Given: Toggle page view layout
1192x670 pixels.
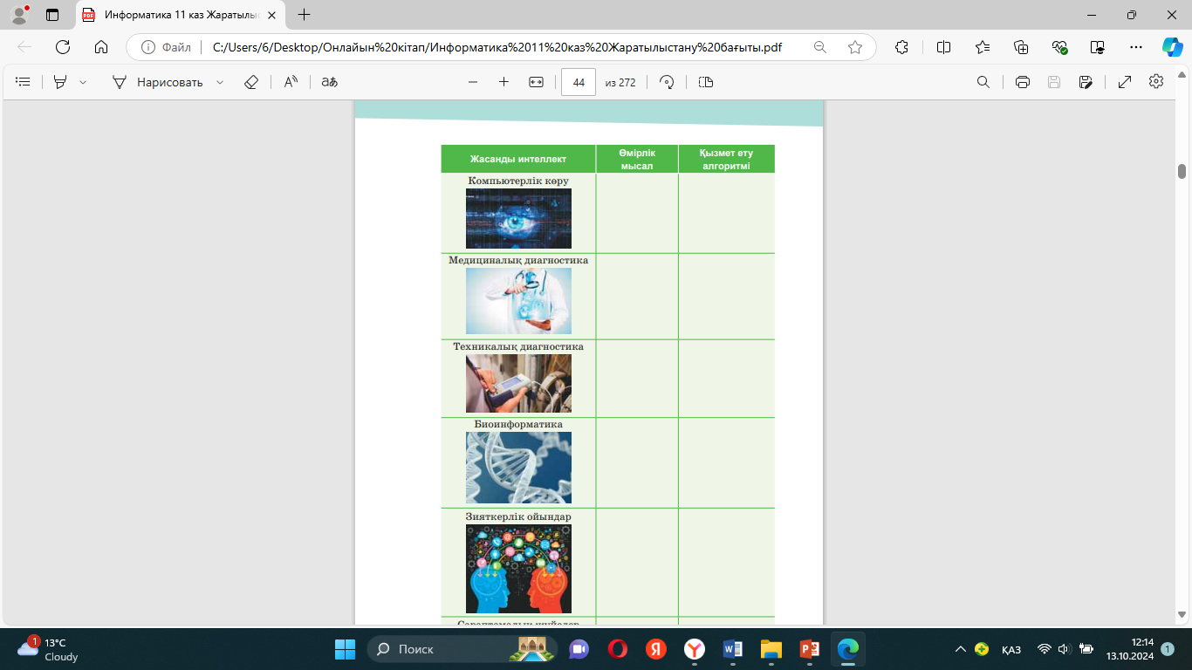Looking at the screenshot, I should click(x=706, y=82).
